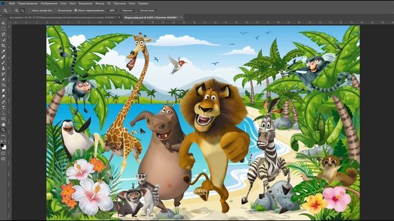The width and height of the screenshot is (394, 221).
Task: Select the Eyedropper tool
Action: (x=3, y=52)
